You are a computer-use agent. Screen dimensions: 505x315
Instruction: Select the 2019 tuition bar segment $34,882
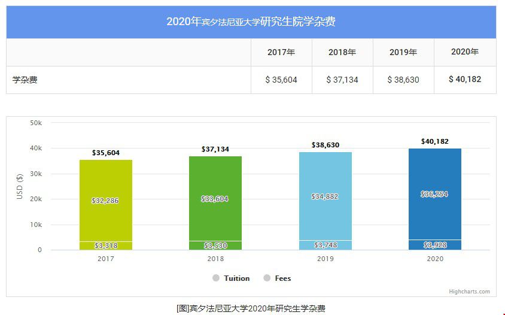click(x=325, y=196)
